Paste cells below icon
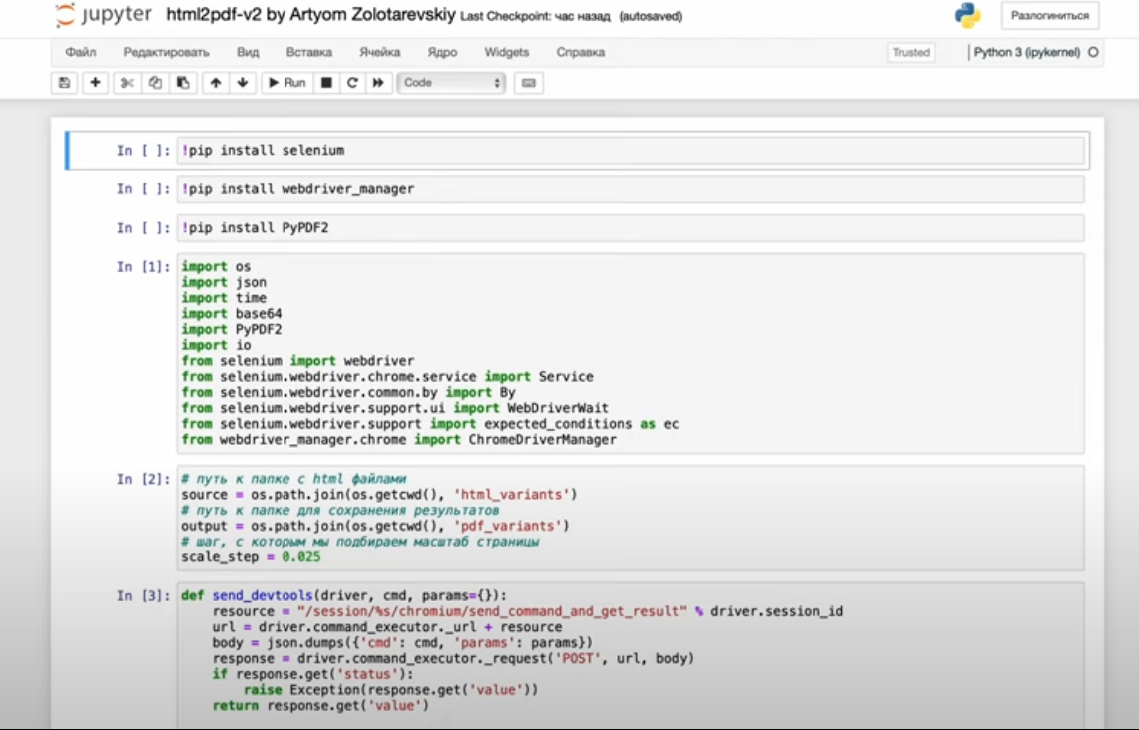 [182, 83]
